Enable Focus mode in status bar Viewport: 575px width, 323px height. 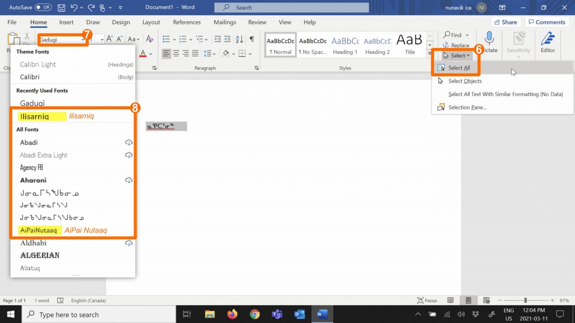427,301
